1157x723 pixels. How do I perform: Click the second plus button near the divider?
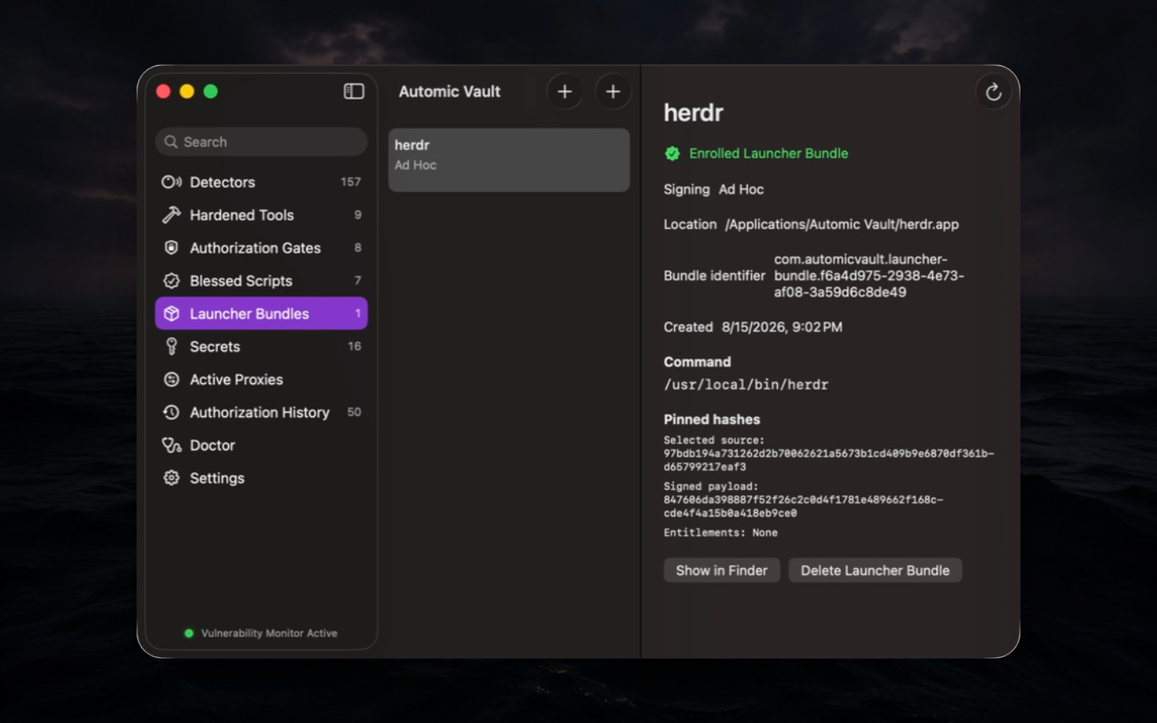coord(613,92)
